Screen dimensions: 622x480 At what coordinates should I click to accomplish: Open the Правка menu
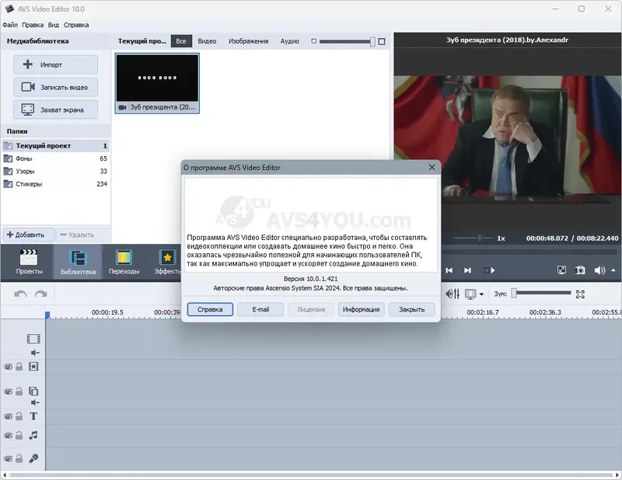pyautogui.click(x=31, y=24)
